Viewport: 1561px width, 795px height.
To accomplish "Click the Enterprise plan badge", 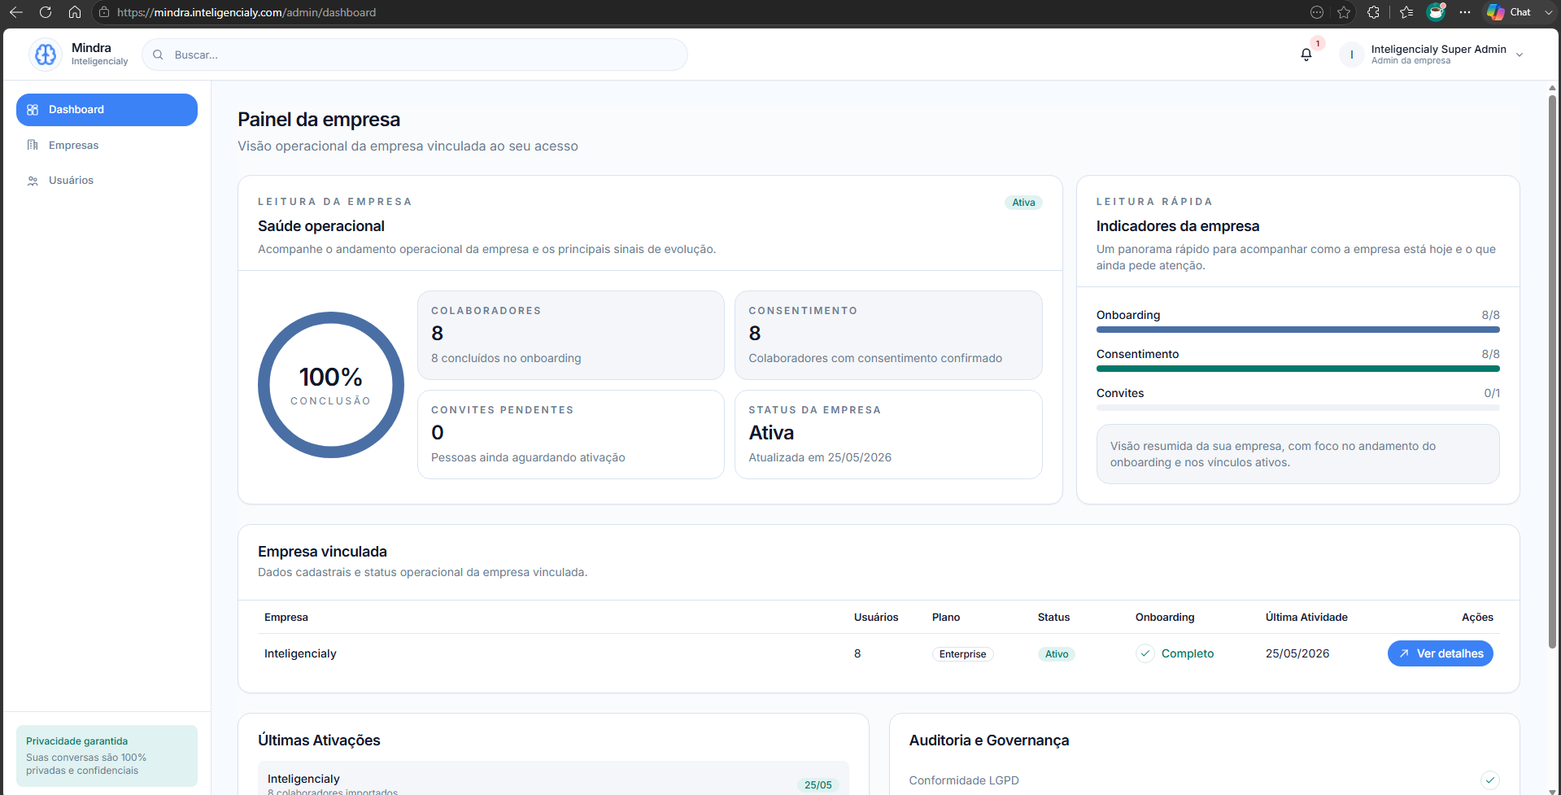I will 962,654.
